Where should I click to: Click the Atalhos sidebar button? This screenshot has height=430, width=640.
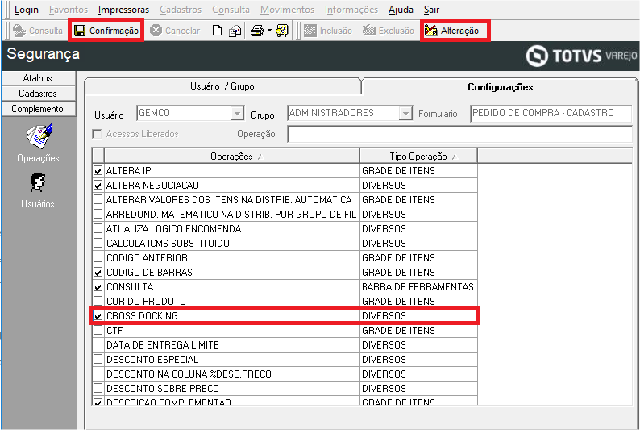coord(38,78)
